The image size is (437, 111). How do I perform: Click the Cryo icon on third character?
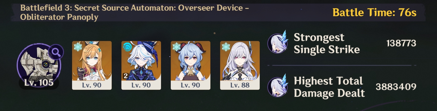click(176, 47)
